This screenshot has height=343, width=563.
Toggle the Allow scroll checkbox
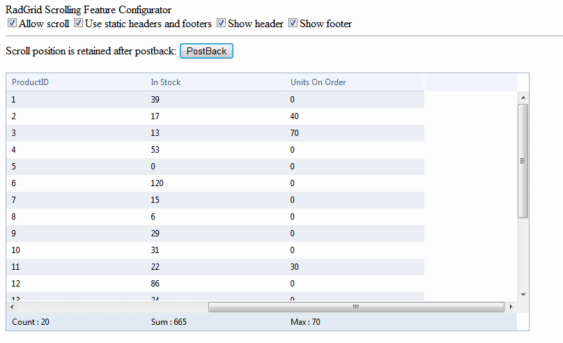pos(12,24)
